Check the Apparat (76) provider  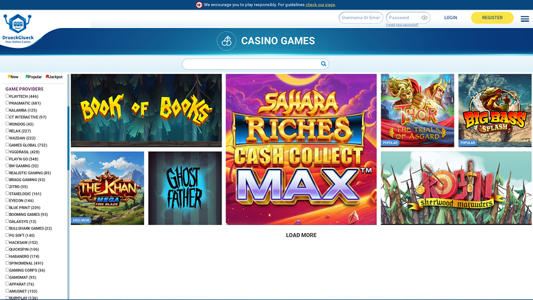click(7, 284)
